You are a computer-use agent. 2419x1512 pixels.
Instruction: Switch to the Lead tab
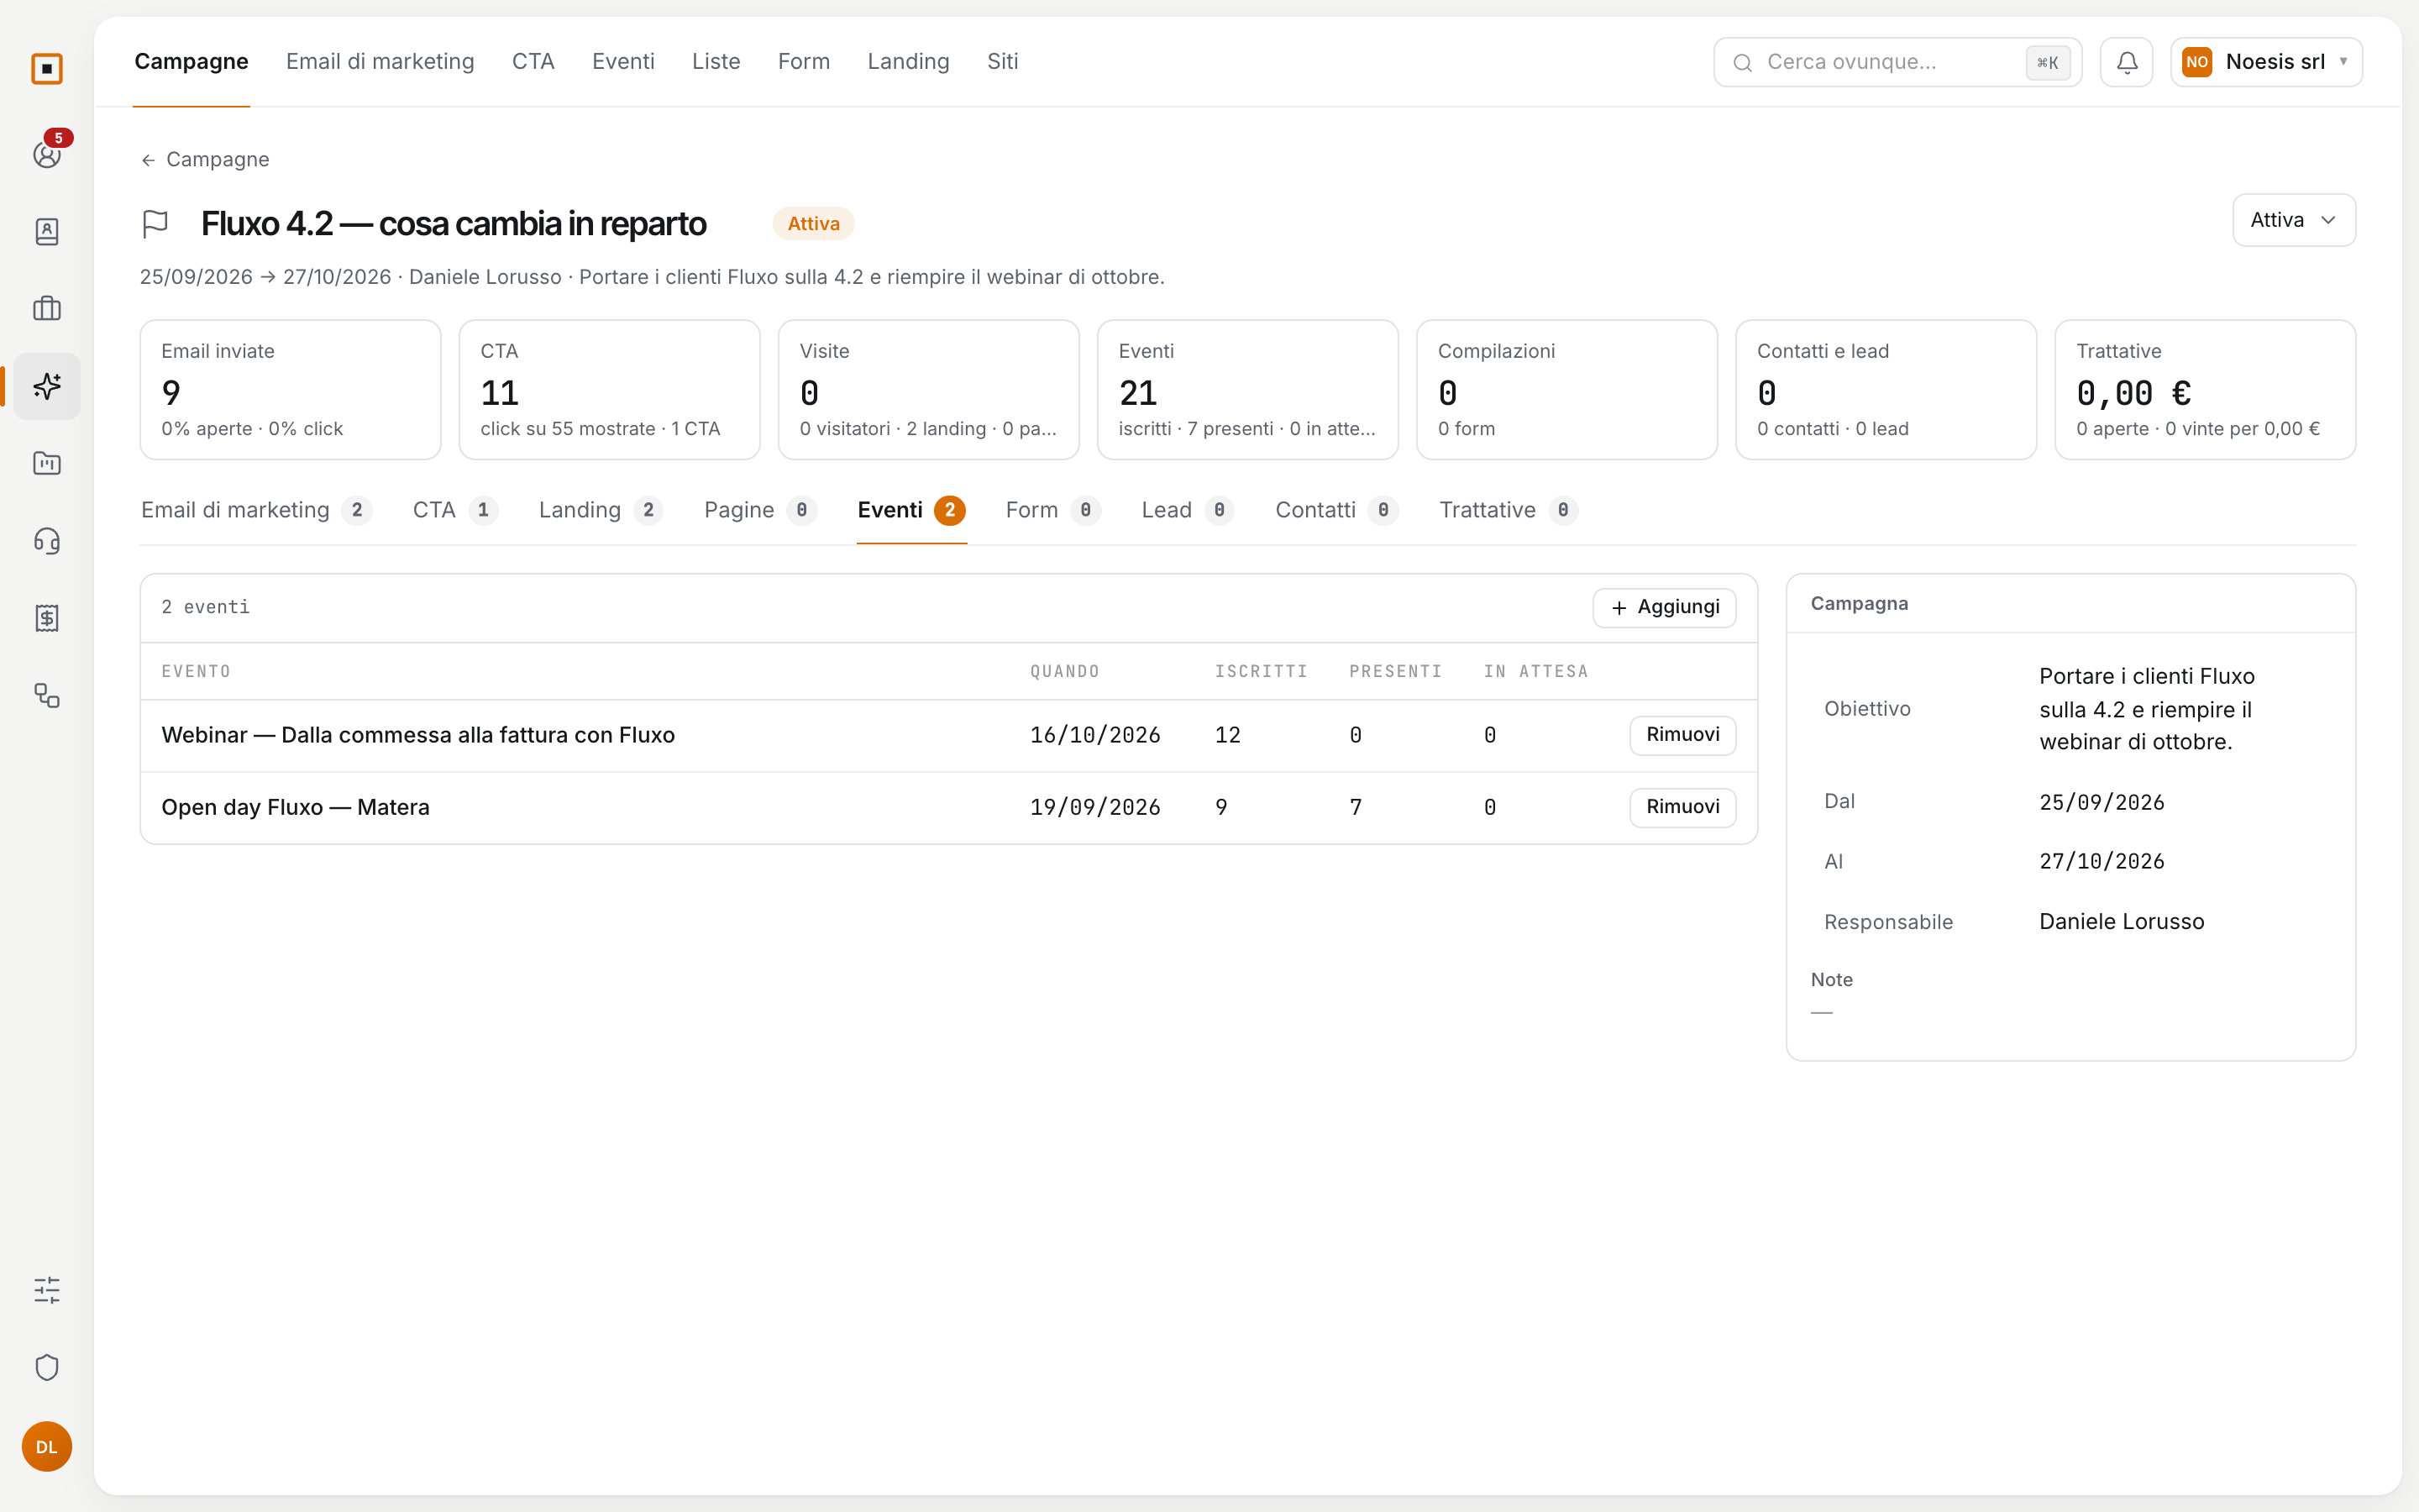[x=1188, y=510]
